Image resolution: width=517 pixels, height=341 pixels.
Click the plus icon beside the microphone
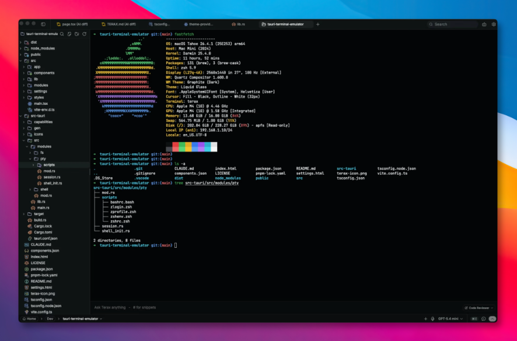coord(425,319)
